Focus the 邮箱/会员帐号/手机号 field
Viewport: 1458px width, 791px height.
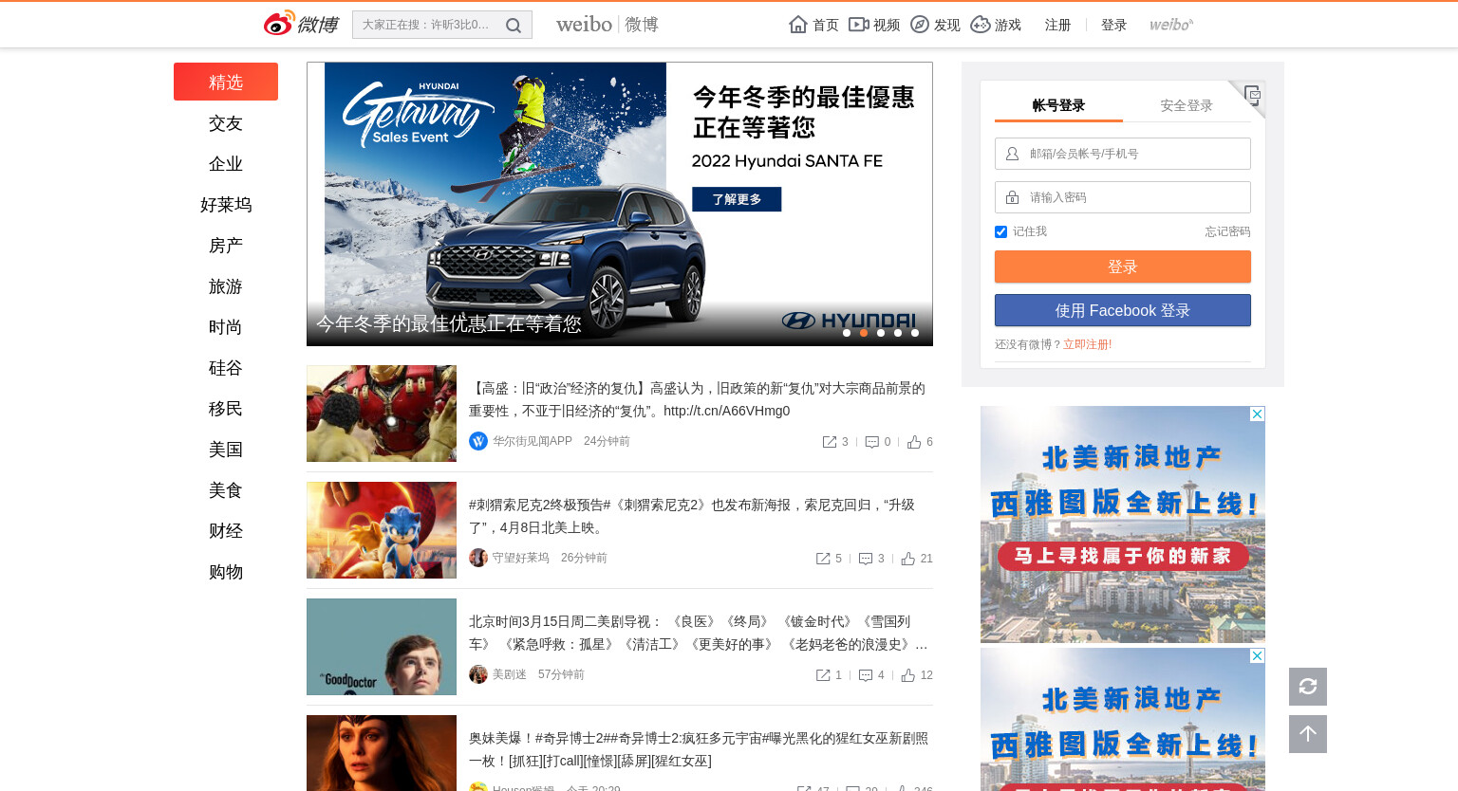coord(1123,154)
